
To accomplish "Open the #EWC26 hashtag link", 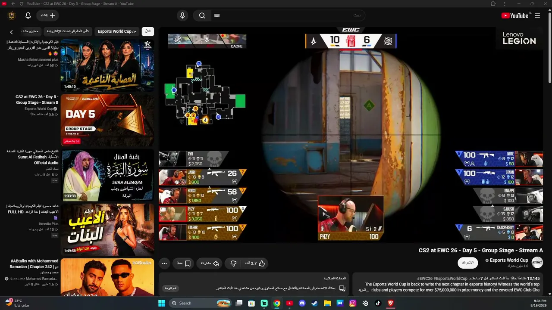I will point(425,279).
